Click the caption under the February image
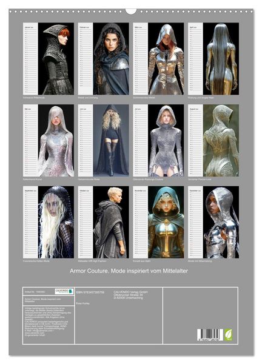The image size is (262, 364). pyautogui.click(x=88, y=98)
